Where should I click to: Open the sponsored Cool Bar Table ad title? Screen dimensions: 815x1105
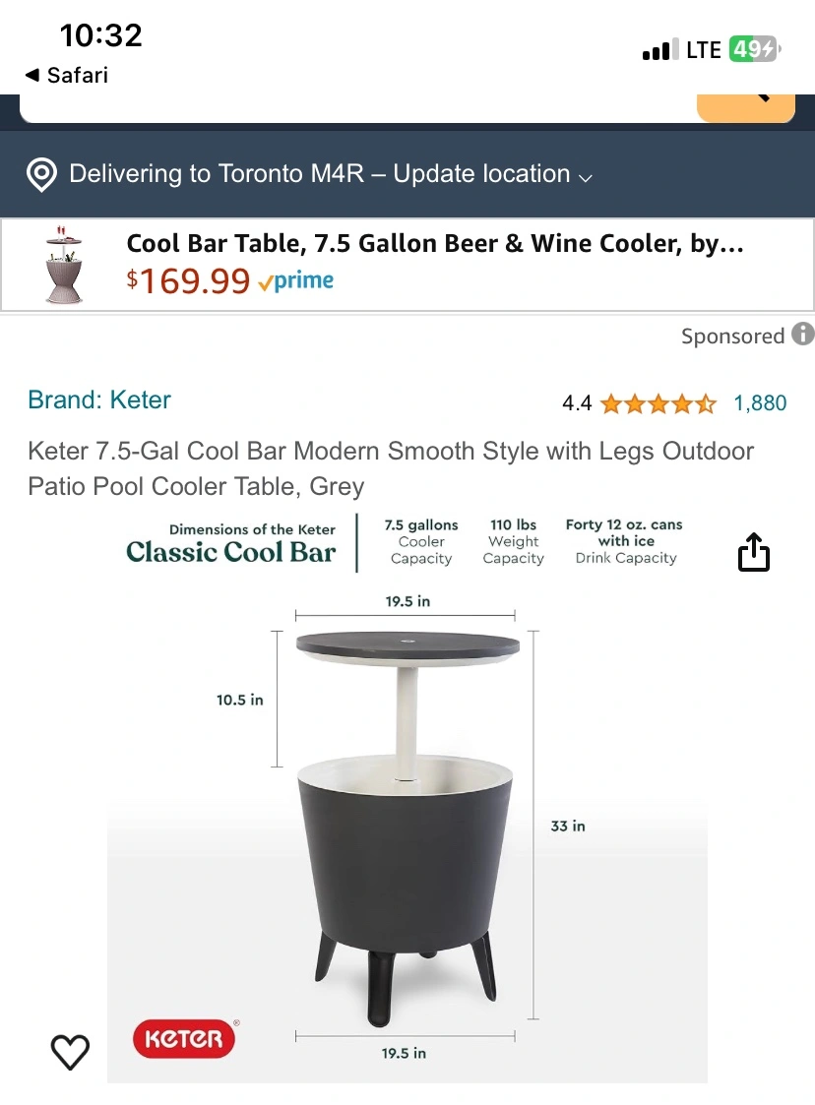click(435, 243)
